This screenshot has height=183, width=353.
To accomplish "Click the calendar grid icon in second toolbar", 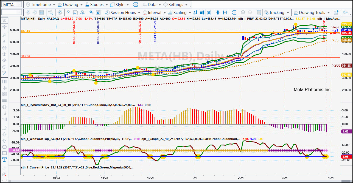I will [41, 12].
